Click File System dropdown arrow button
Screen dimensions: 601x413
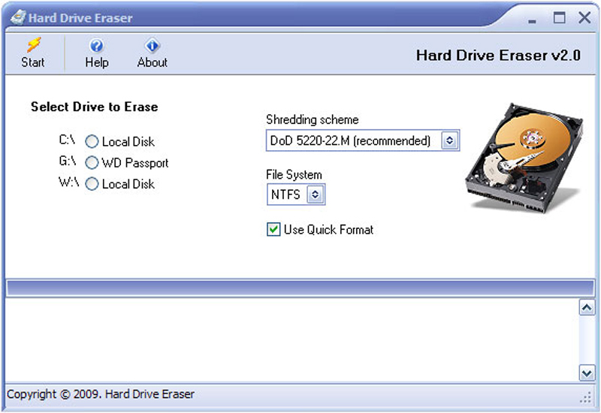315,194
